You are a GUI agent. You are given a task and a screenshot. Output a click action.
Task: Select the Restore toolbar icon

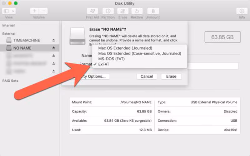tap(137, 11)
